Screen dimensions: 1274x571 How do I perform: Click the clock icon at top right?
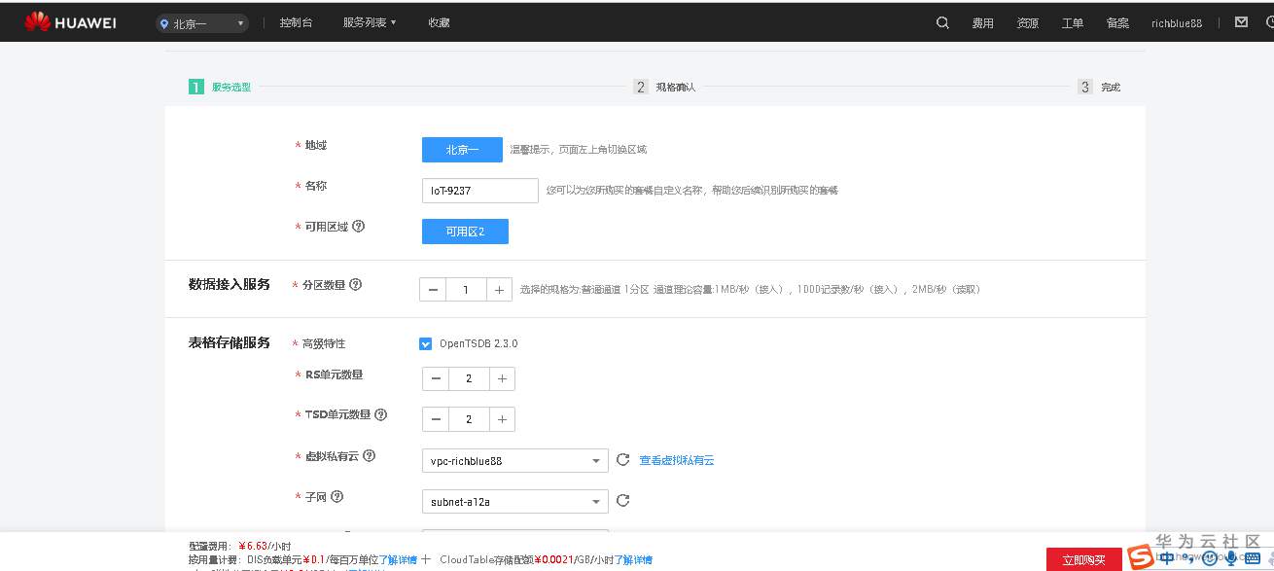1268,21
